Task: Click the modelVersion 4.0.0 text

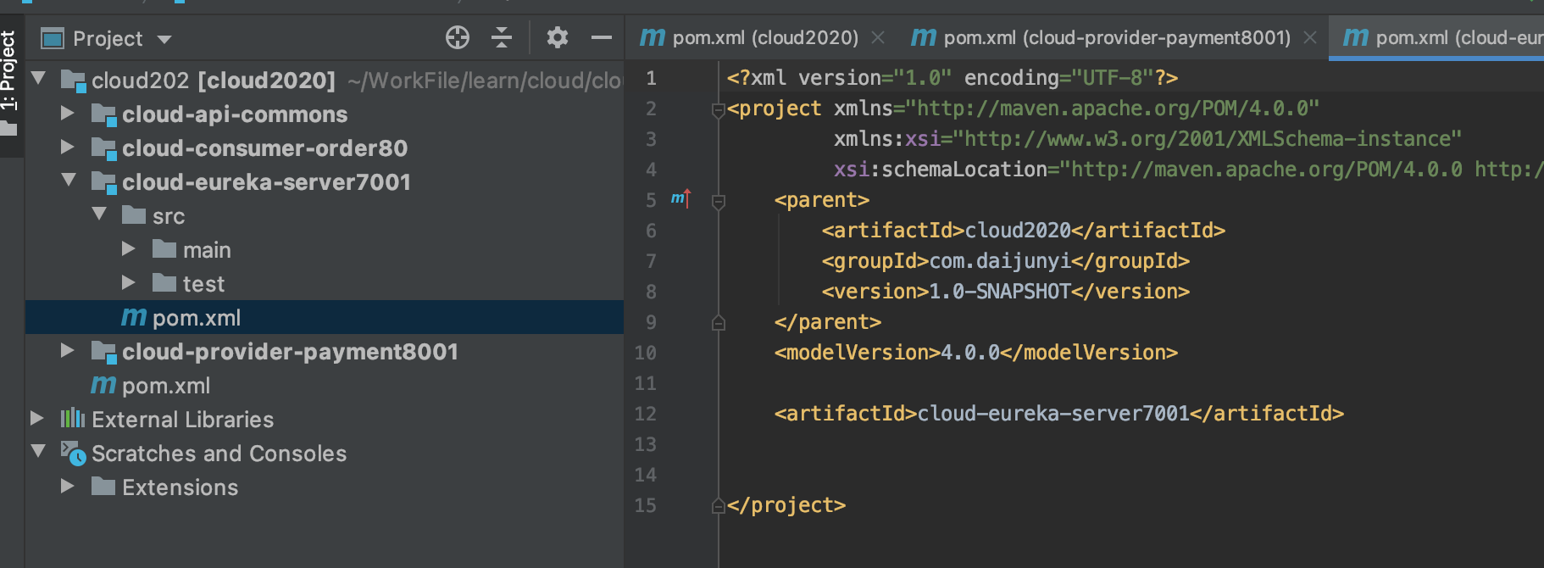Action: (970, 352)
